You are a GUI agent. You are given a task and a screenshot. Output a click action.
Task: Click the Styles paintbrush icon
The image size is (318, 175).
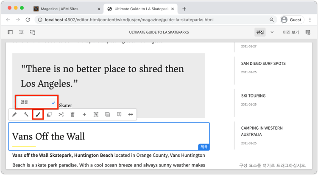click(x=38, y=114)
